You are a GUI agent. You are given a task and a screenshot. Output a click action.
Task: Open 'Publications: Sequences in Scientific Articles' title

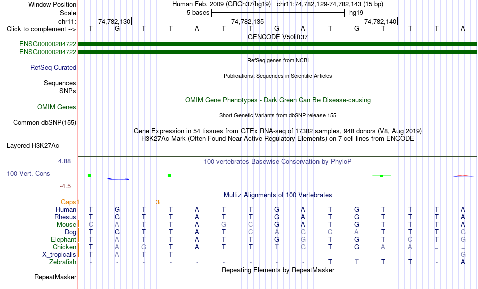(x=278, y=76)
